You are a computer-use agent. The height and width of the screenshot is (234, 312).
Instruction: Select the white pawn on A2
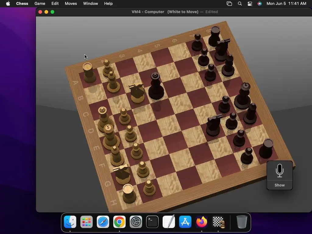tap(107, 68)
